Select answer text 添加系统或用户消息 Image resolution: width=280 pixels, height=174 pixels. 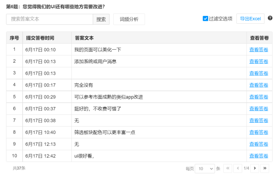tap(95, 61)
